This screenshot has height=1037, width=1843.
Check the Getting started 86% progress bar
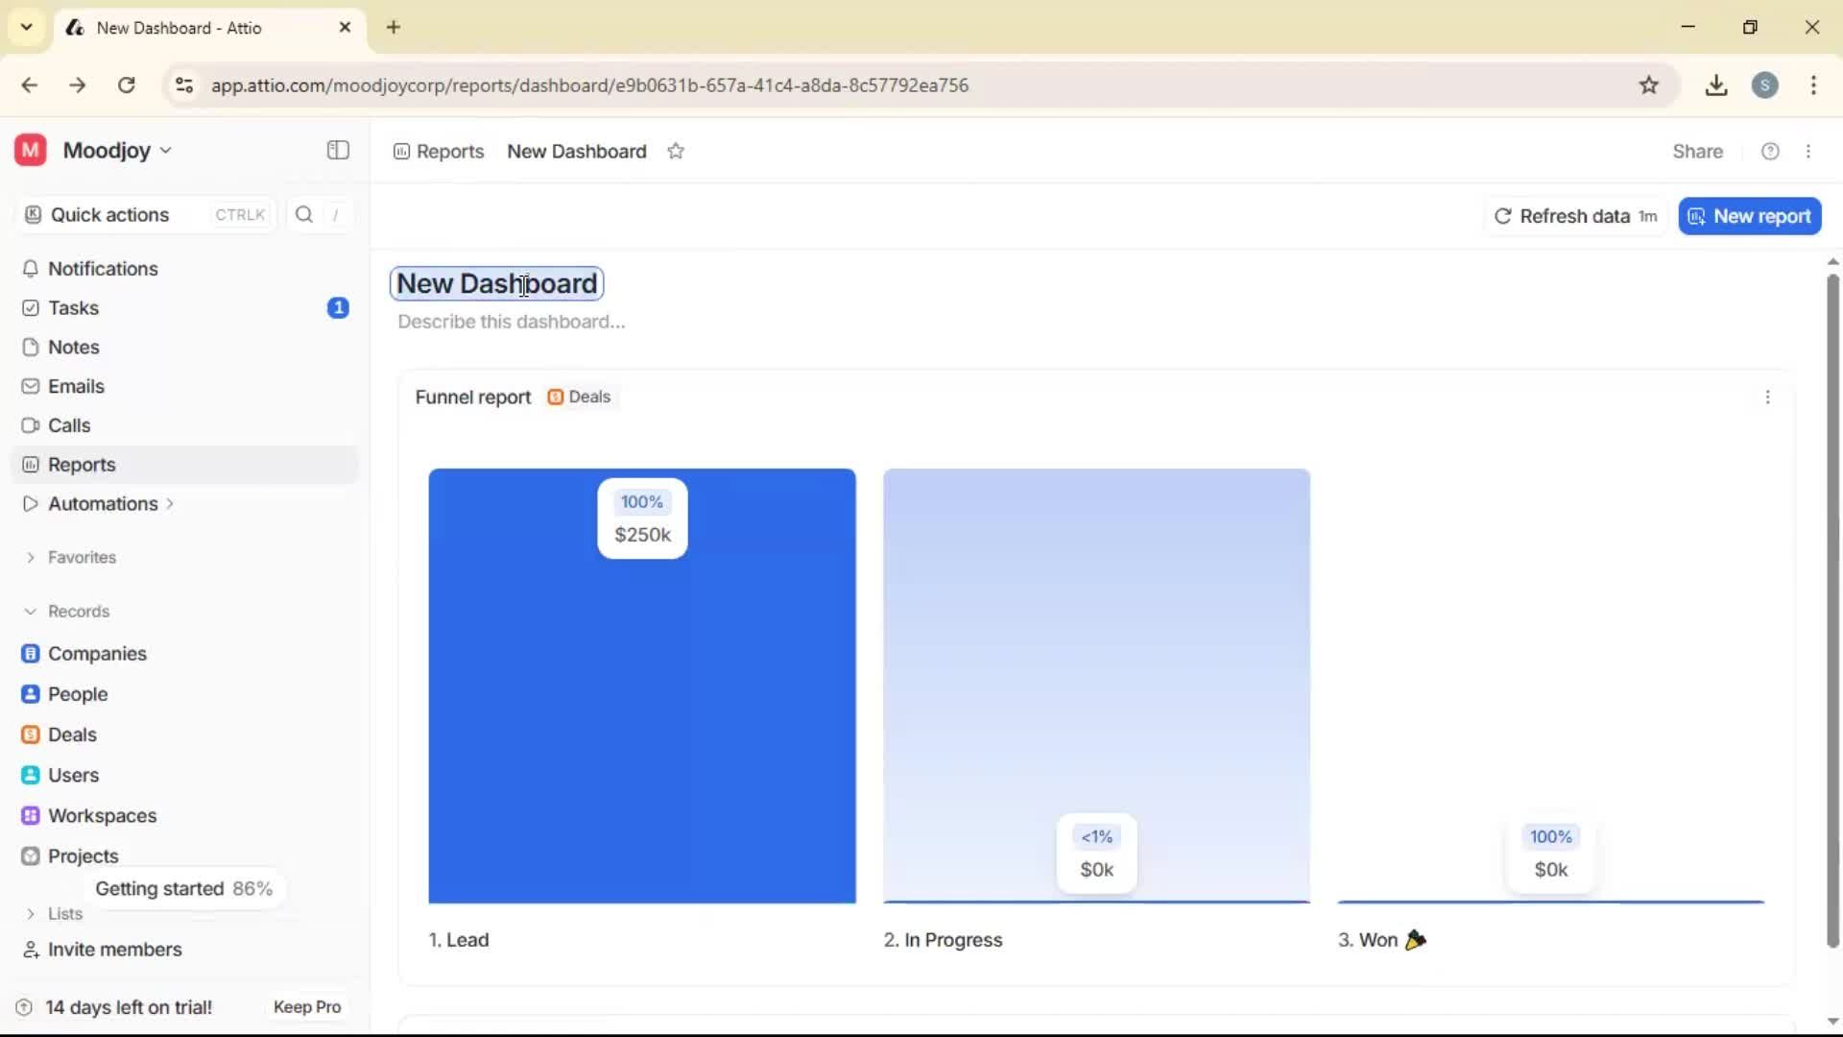point(184,888)
